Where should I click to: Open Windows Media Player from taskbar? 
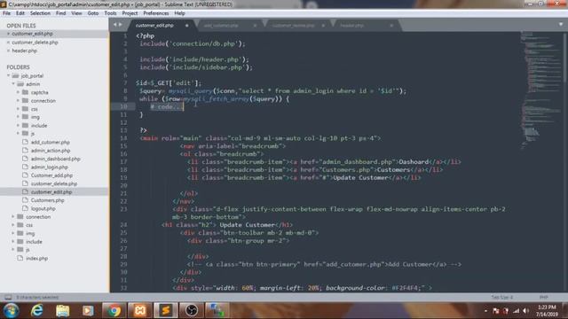(88, 310)
